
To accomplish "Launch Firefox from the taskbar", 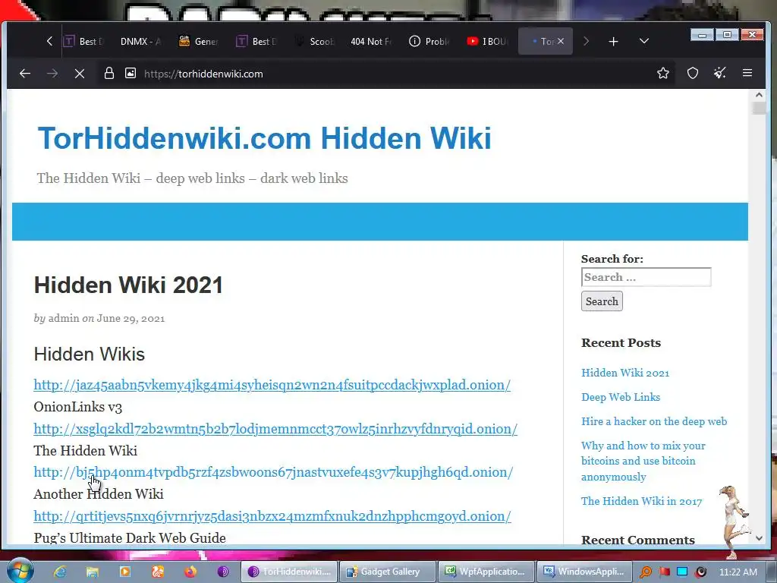I will tap(190, 572).
